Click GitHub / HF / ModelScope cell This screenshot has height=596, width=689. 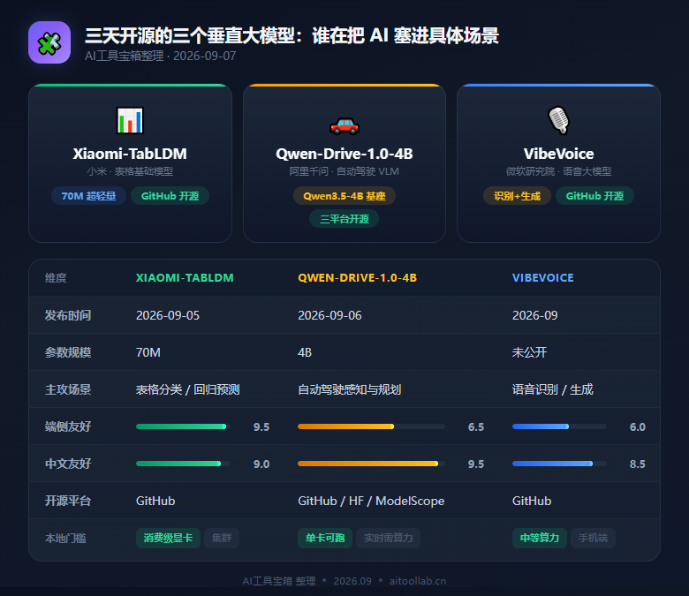tap(371, 502)
